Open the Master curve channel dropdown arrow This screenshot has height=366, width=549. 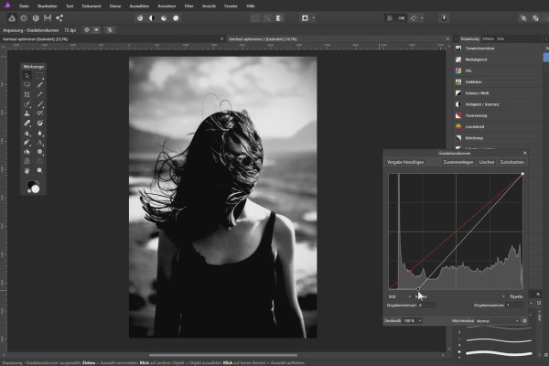[503, 296]
